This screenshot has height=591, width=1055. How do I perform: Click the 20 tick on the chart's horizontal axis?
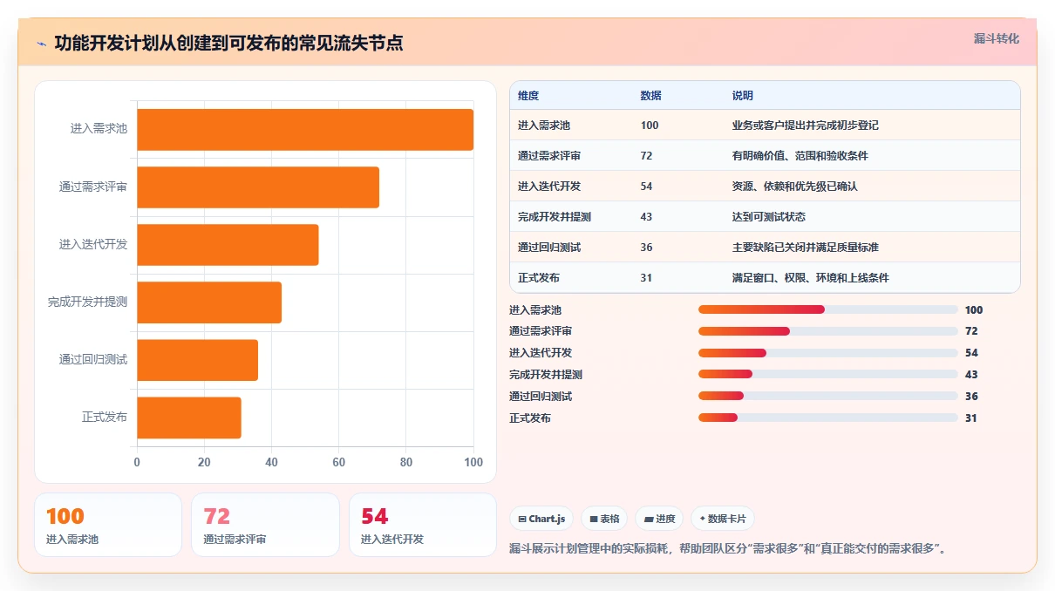click(204, 463)
